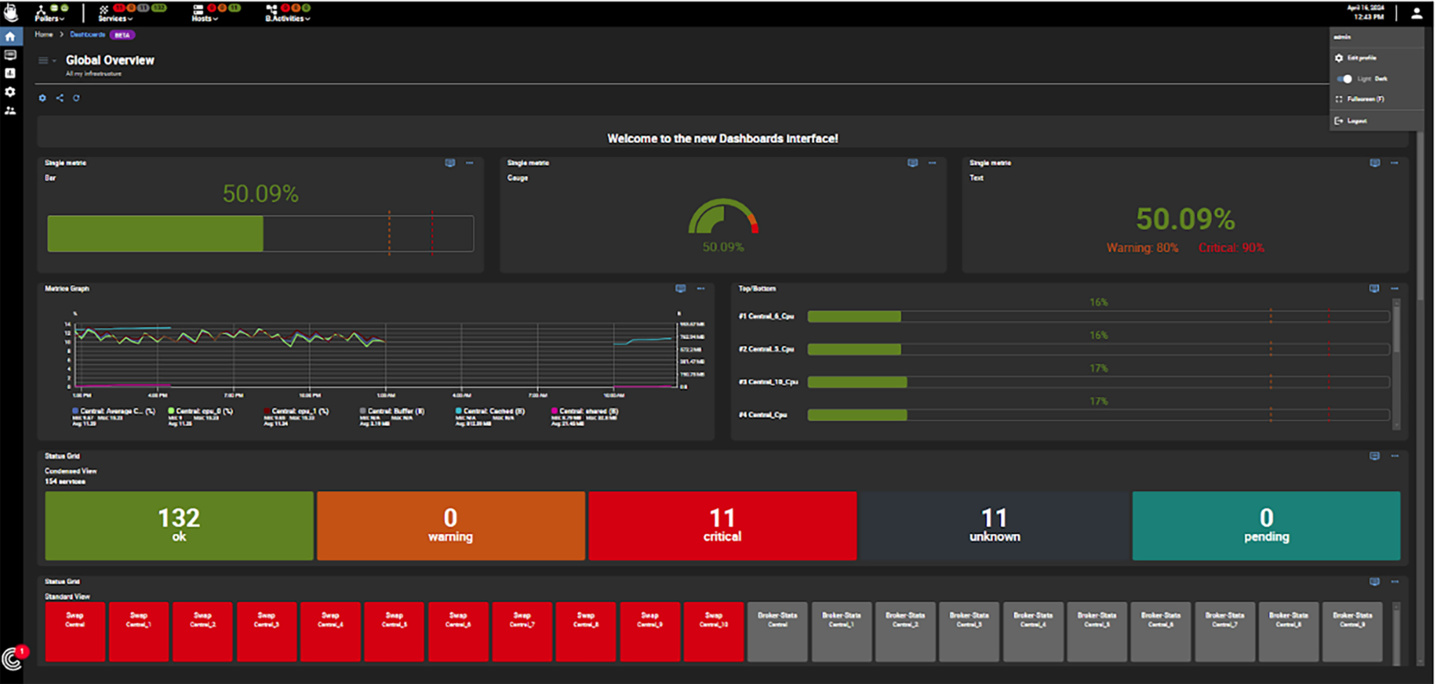
Task: Click the green Bar metric progress bar
Action: [154, 233]
